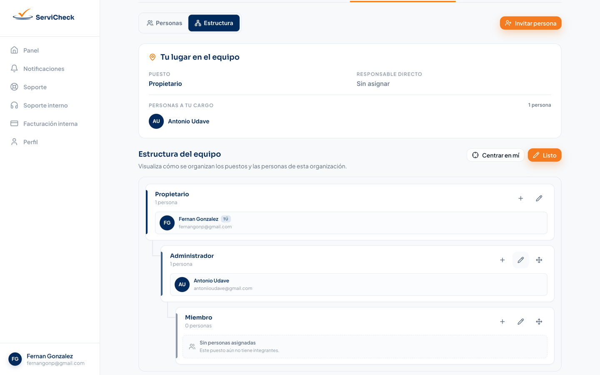
Task: Edit the Miembro role with pencil icon
Action: [520, 322]
